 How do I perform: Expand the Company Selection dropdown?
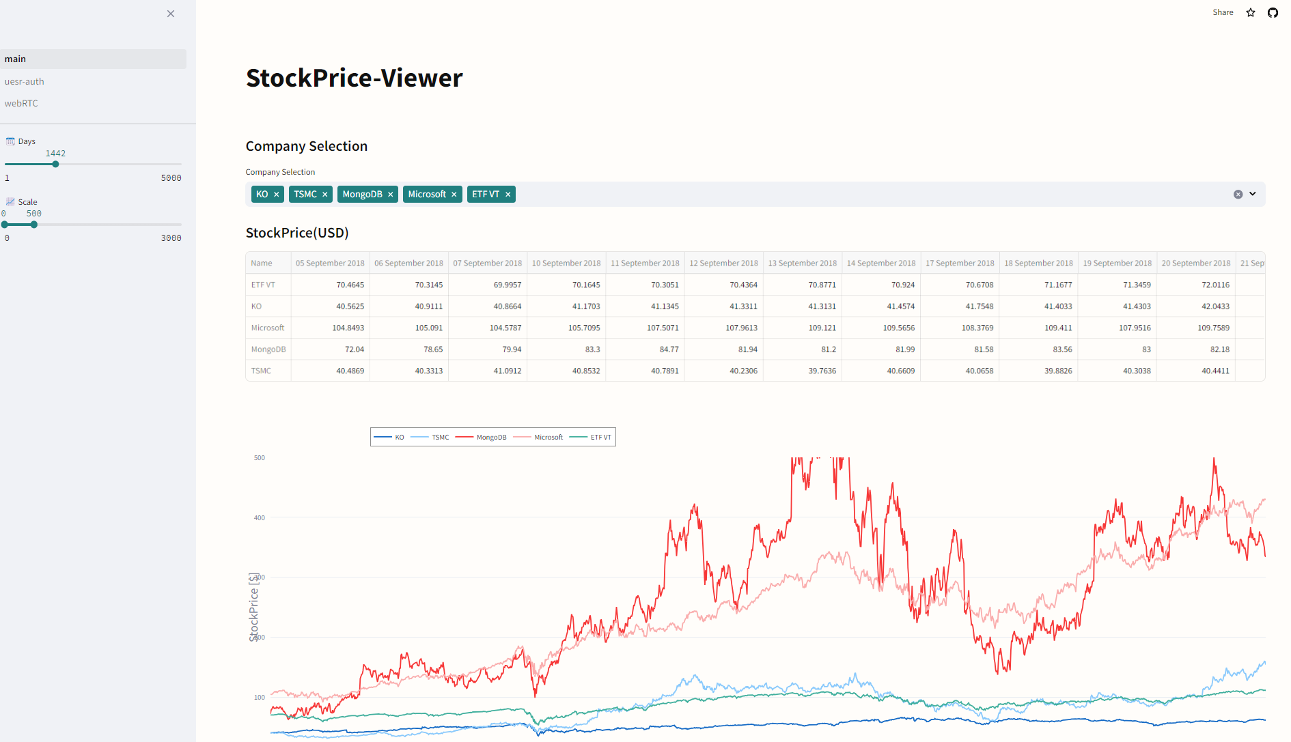(x=1253, y=194)
